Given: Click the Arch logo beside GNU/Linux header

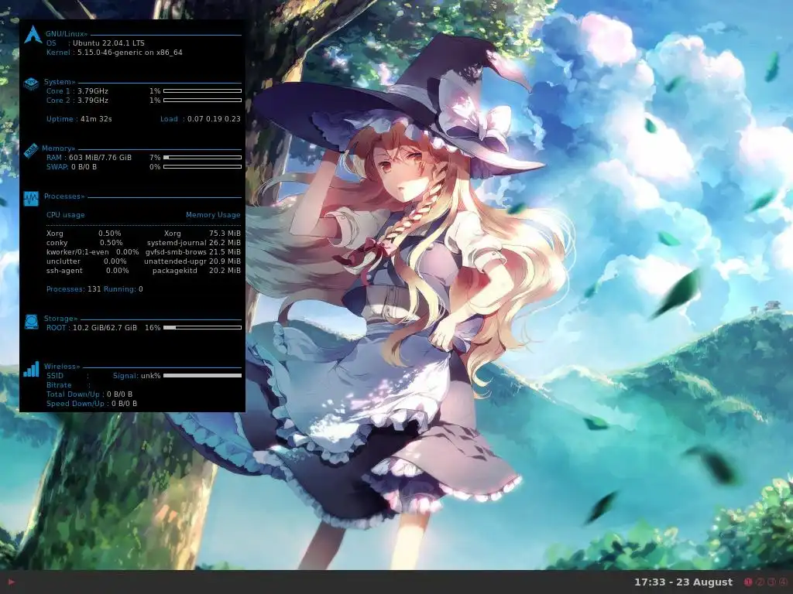Looking at the screenshot, I should [33, 34].
